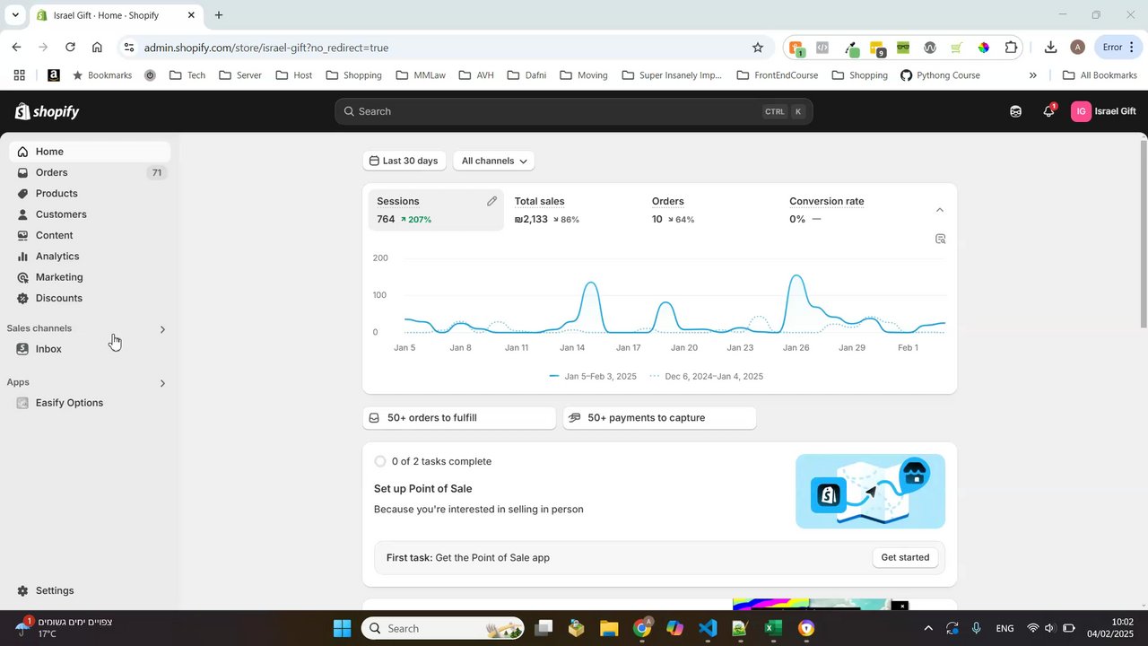Image resolution: width=1148 pixels, height=646 pixels.
Task: Click Get started for Point of Sale
Action: [x=906, y=557]
